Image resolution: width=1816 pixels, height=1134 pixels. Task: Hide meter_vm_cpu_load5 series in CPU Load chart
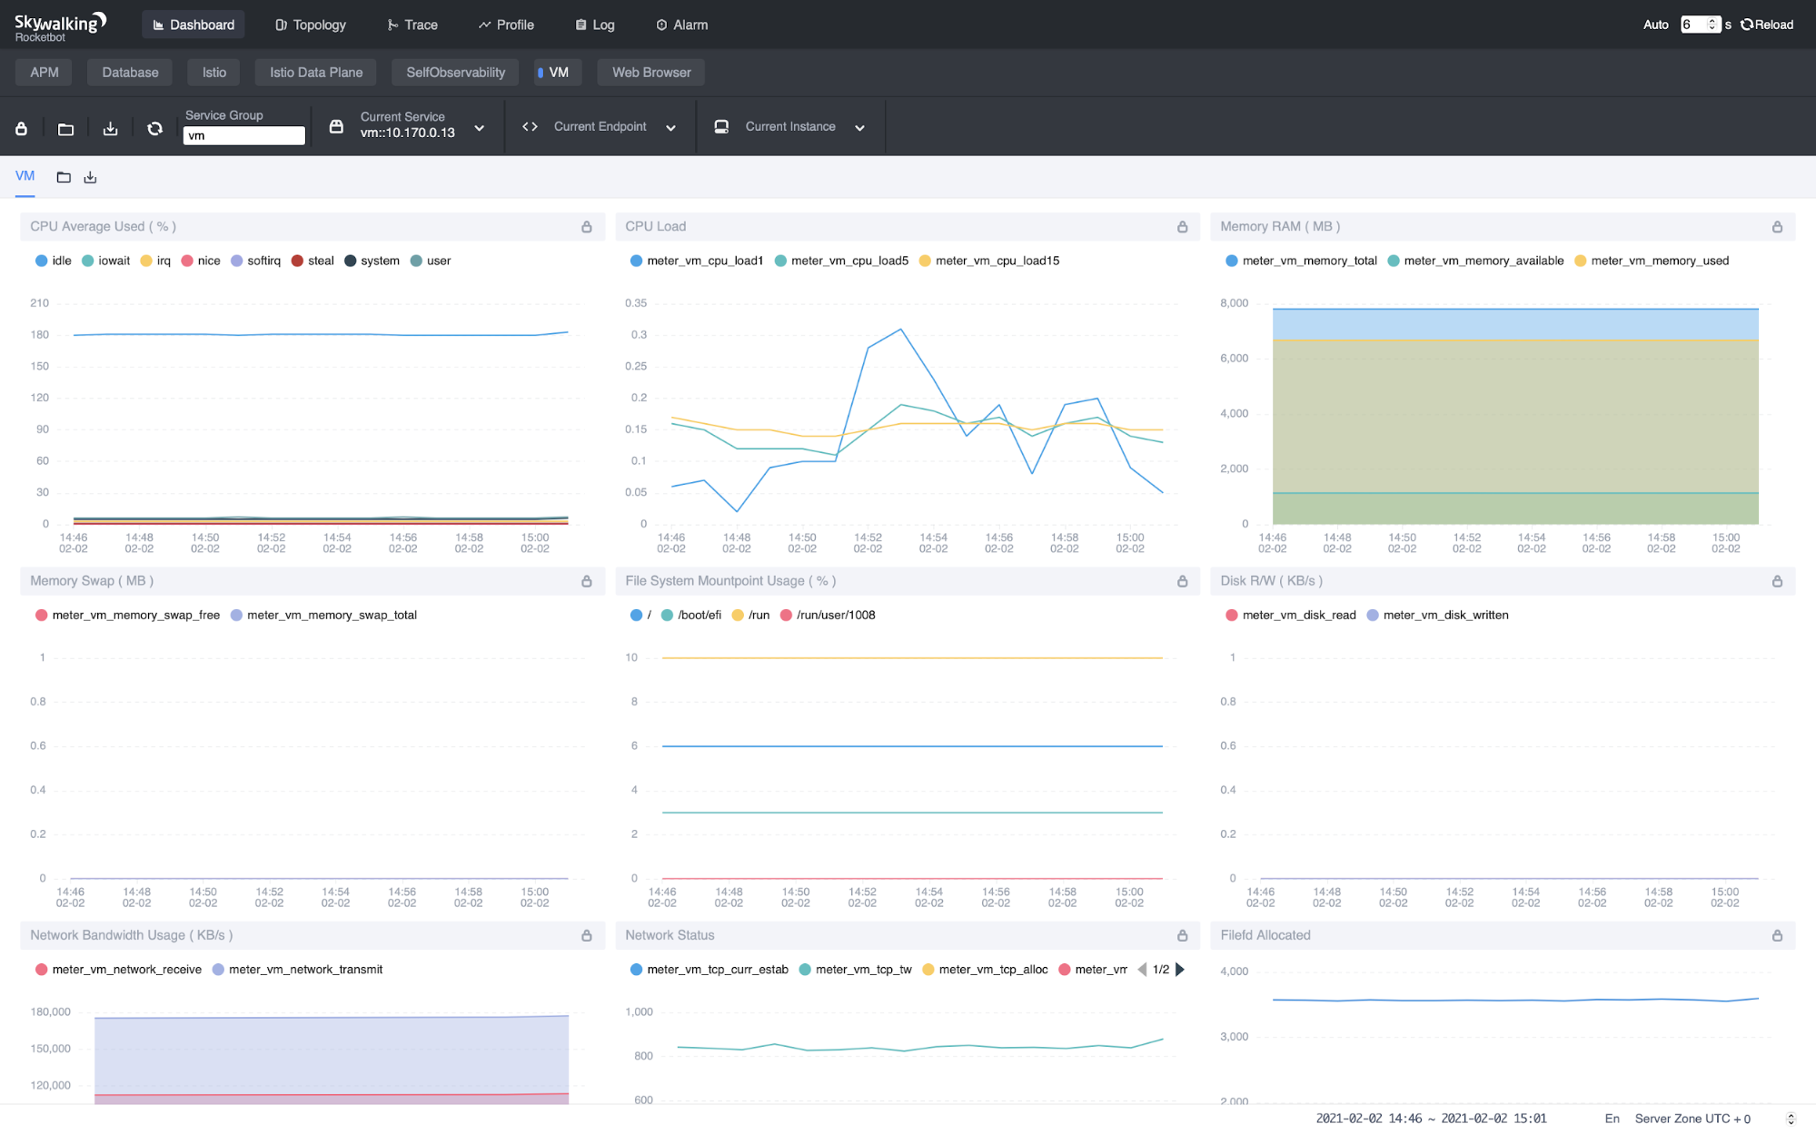839,261
